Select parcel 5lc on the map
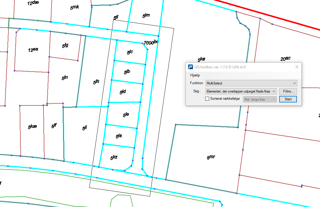320x207 pixels. coord(130,52)
